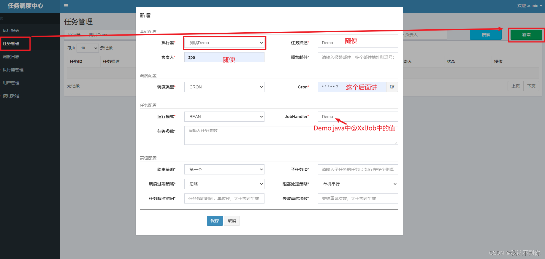
Task: Open 执行器管理 in the sidebar
Action: (13, 70)
